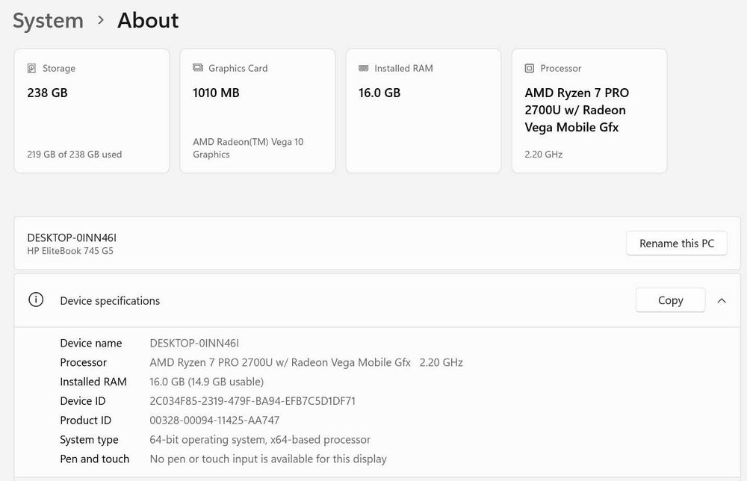Click the About breadcrumb heading
The width and height of the screenshot is (747, 481).
(148, 20)
